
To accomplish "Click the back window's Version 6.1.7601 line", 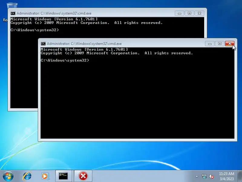I will pyautogui.click(x=54, y=19).
